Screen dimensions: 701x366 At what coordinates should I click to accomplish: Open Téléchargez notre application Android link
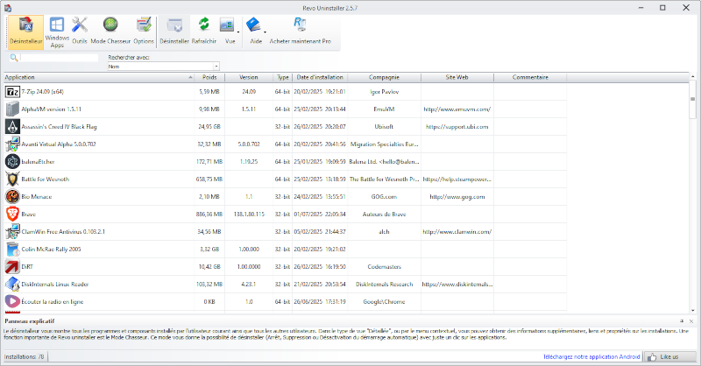click(591, 356)
